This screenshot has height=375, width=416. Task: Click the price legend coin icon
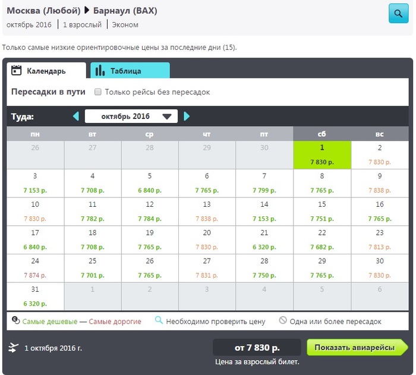click(x=15, y=320)
